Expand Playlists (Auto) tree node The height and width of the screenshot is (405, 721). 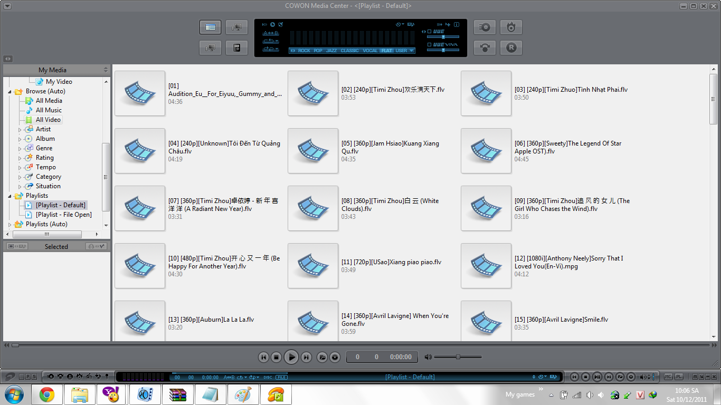(10, 224)
